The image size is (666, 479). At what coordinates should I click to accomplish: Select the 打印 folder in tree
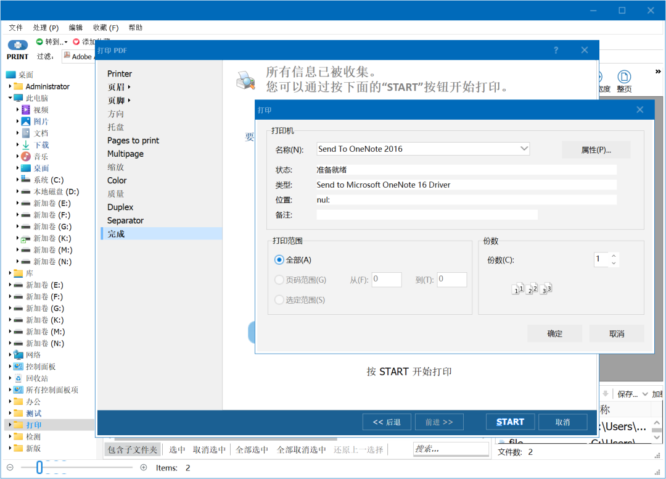point(33,425)
